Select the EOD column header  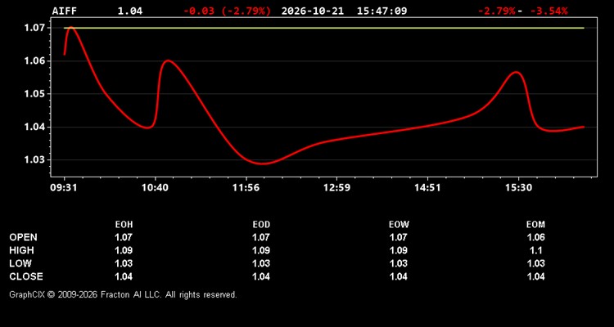pyautogui.click(x=261, y=225)
